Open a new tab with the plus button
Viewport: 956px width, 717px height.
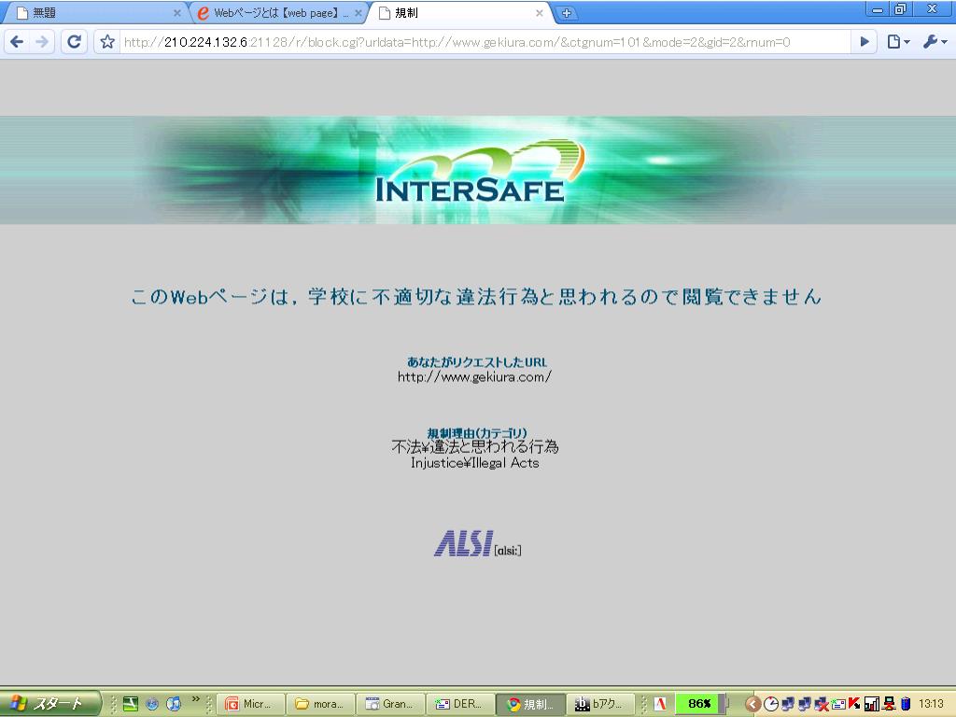click(x=567, y=13)
